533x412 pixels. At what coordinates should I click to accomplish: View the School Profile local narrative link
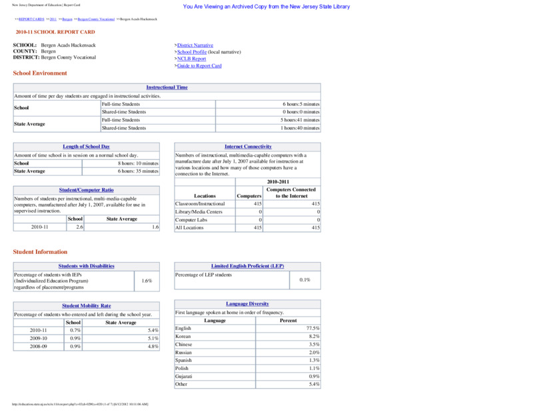tap(192, 52)
